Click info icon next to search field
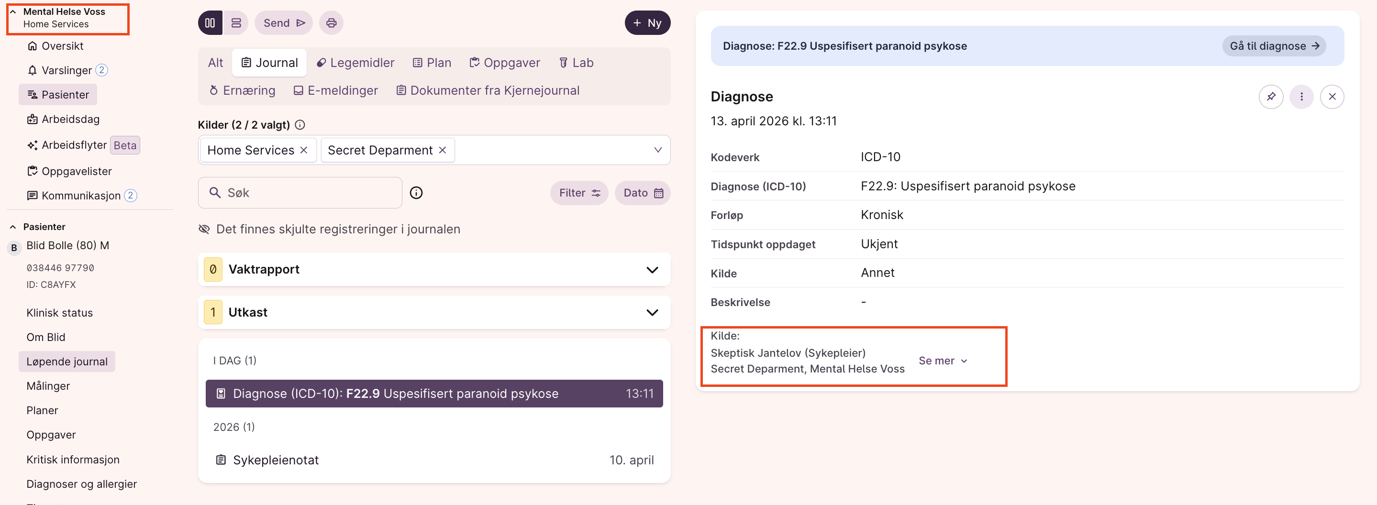Image resolution: width=1377 pixels, height=505 pixels. click(416, 193)
